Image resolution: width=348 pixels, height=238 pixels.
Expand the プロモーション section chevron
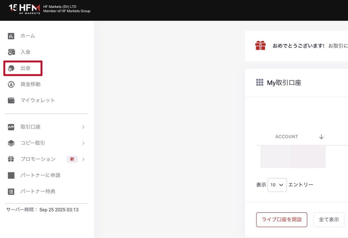click(x=83, y=159)
